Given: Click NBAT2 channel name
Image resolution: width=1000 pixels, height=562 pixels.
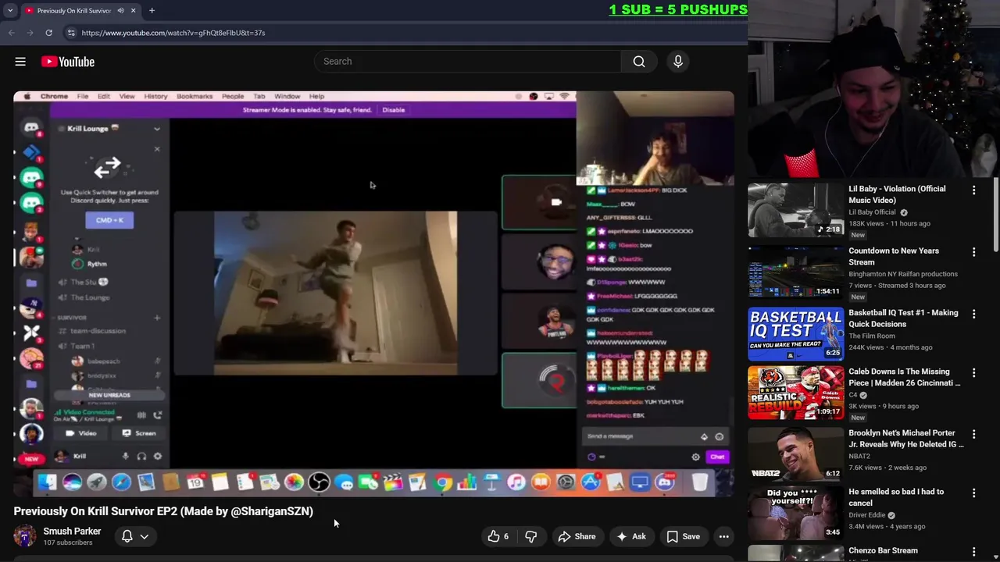Looking at the screenshot, I should coord(859,457).
